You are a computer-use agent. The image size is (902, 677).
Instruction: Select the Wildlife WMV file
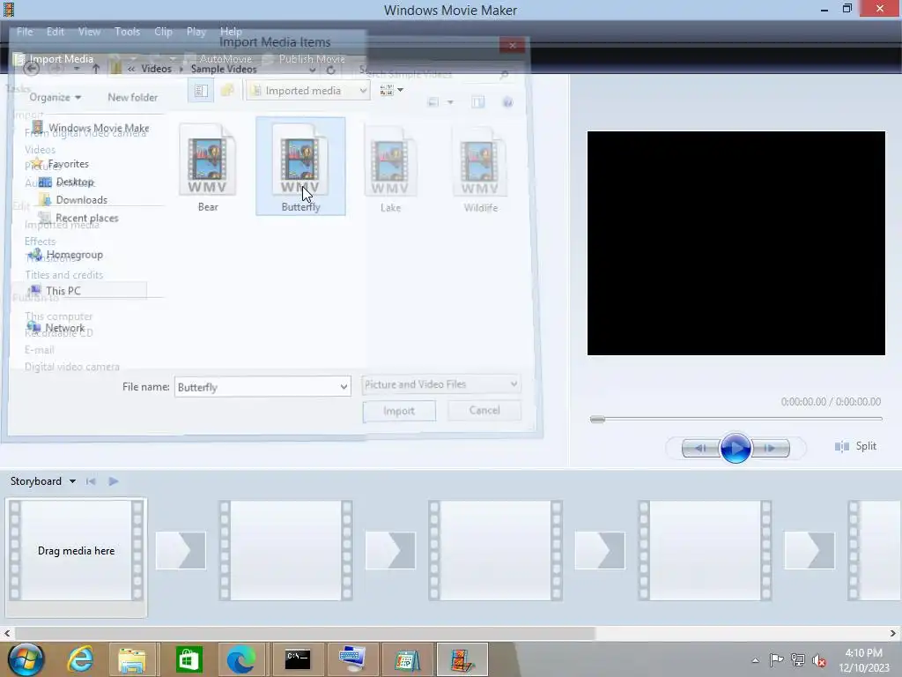pyautogui.click(x=480, y=168)
